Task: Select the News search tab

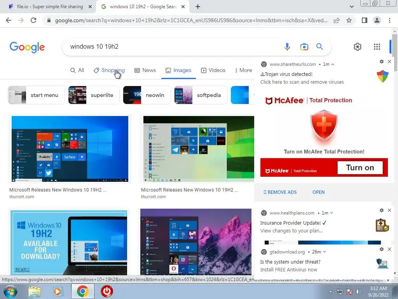Action: click(x=145, y=70)
